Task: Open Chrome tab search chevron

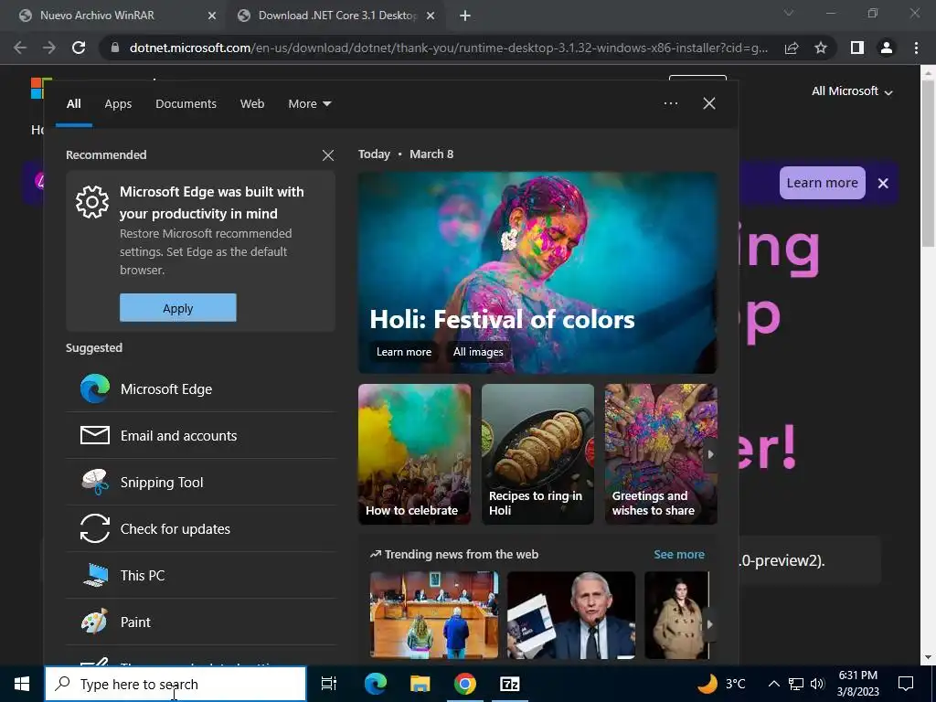Action: click(789, 13)
